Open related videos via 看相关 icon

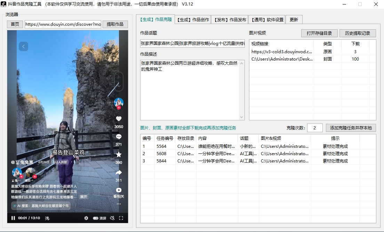pos(119,191)
